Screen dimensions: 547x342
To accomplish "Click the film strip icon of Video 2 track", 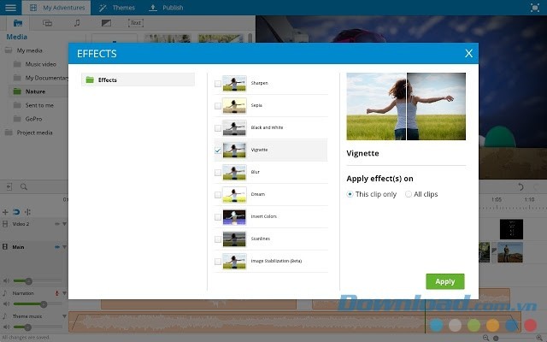I will pyautogui.click(x=5, y=224).
